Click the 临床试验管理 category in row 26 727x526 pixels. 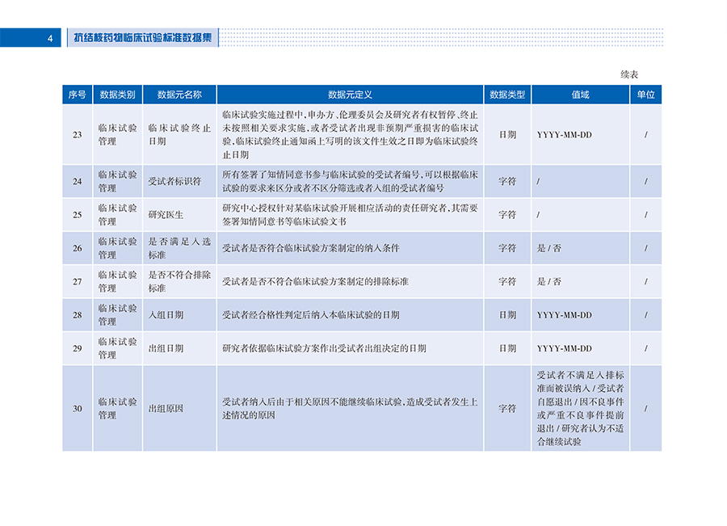click(118, 249)
